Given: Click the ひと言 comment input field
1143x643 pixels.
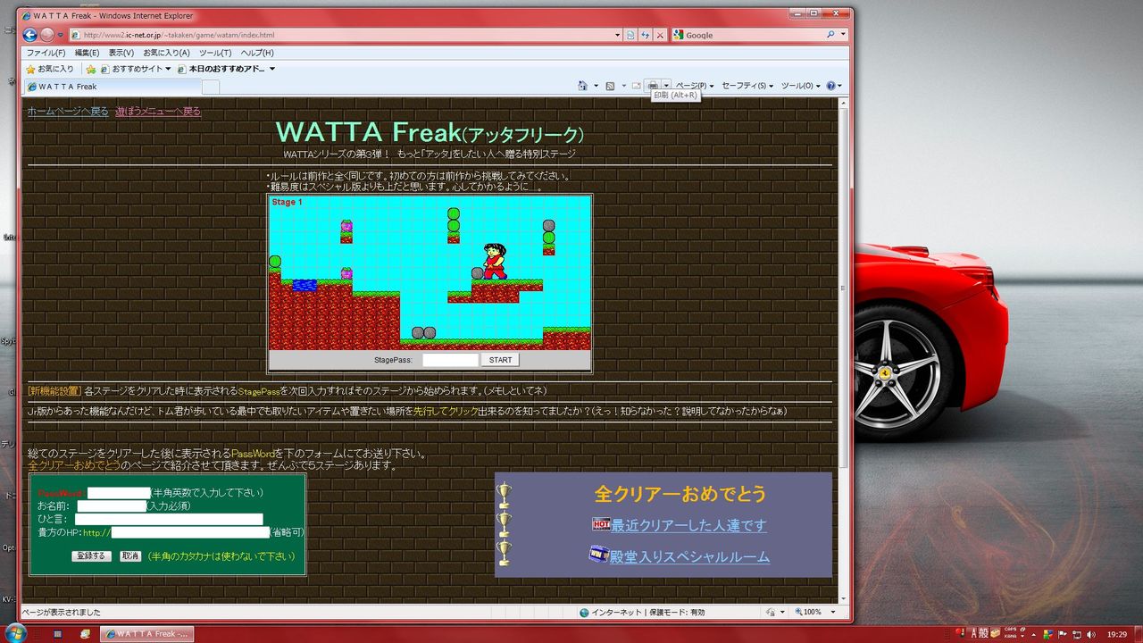Looking at the screenshot, I should point(169,519).
